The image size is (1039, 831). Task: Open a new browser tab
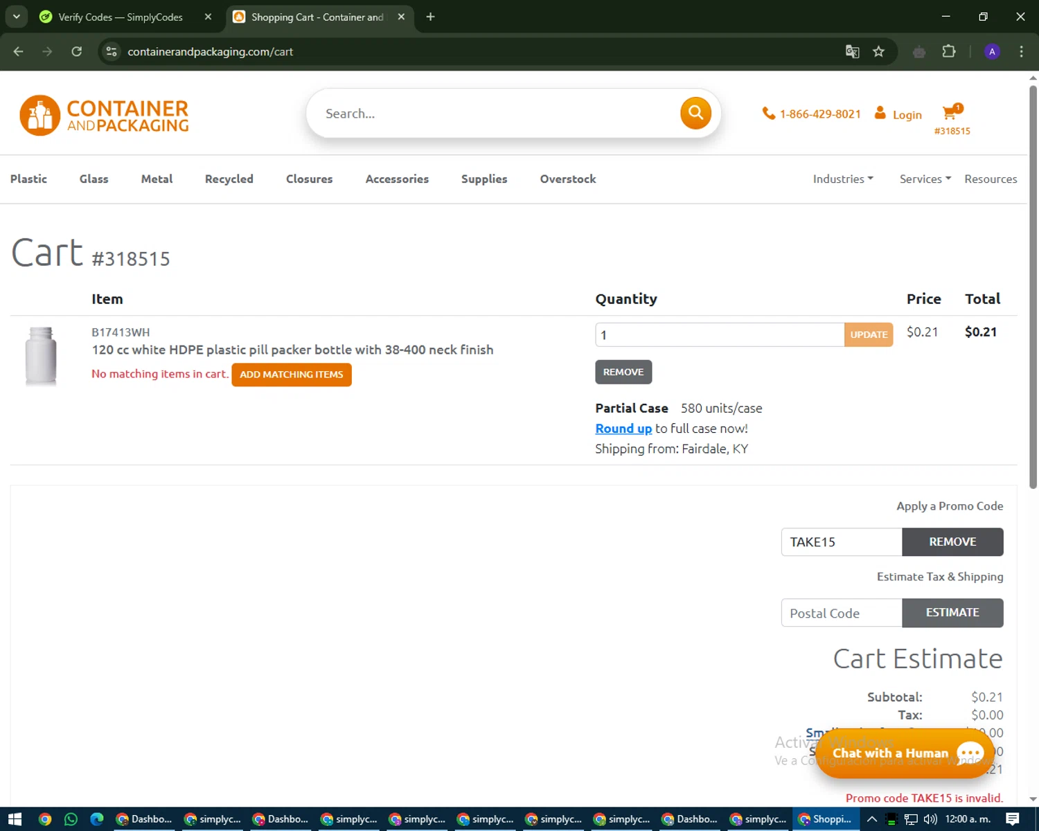[430, 17]
